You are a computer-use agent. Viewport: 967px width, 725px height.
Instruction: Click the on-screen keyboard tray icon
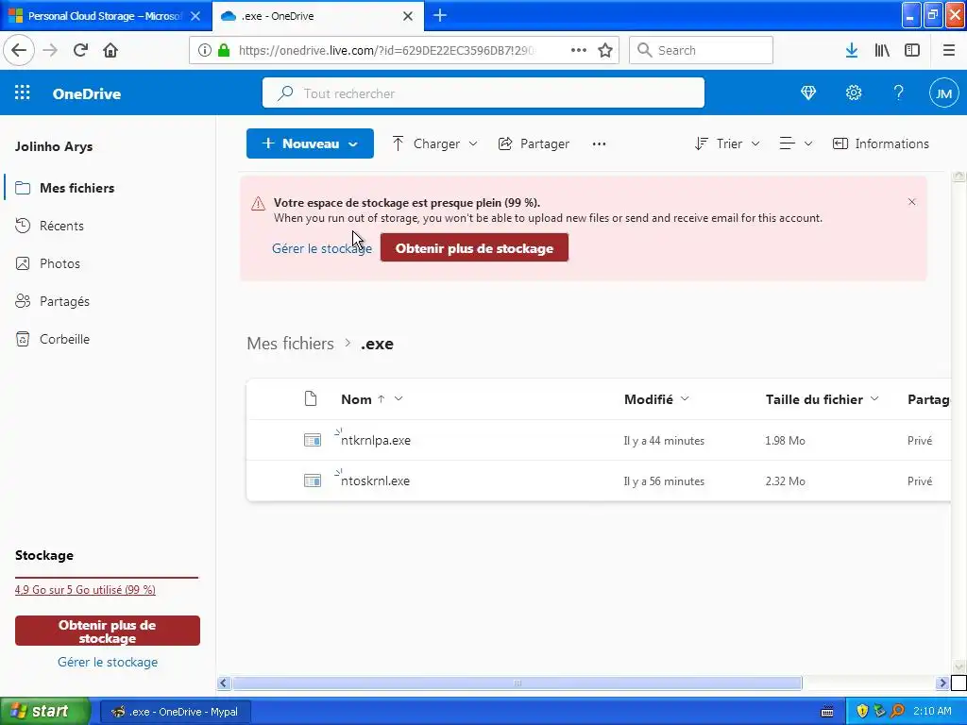(x=827, y=712)
